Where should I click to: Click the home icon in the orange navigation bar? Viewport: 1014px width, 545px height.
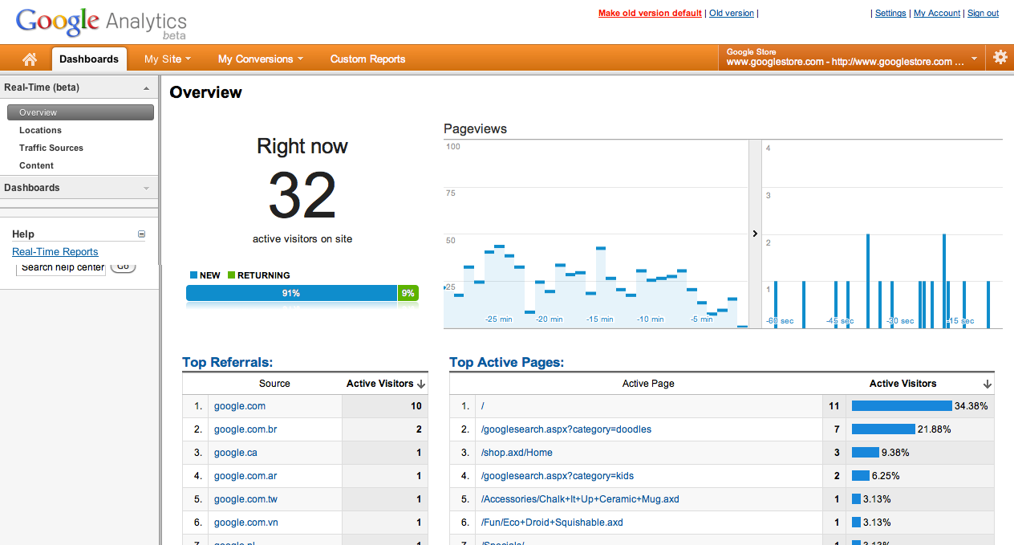point(30,58)
